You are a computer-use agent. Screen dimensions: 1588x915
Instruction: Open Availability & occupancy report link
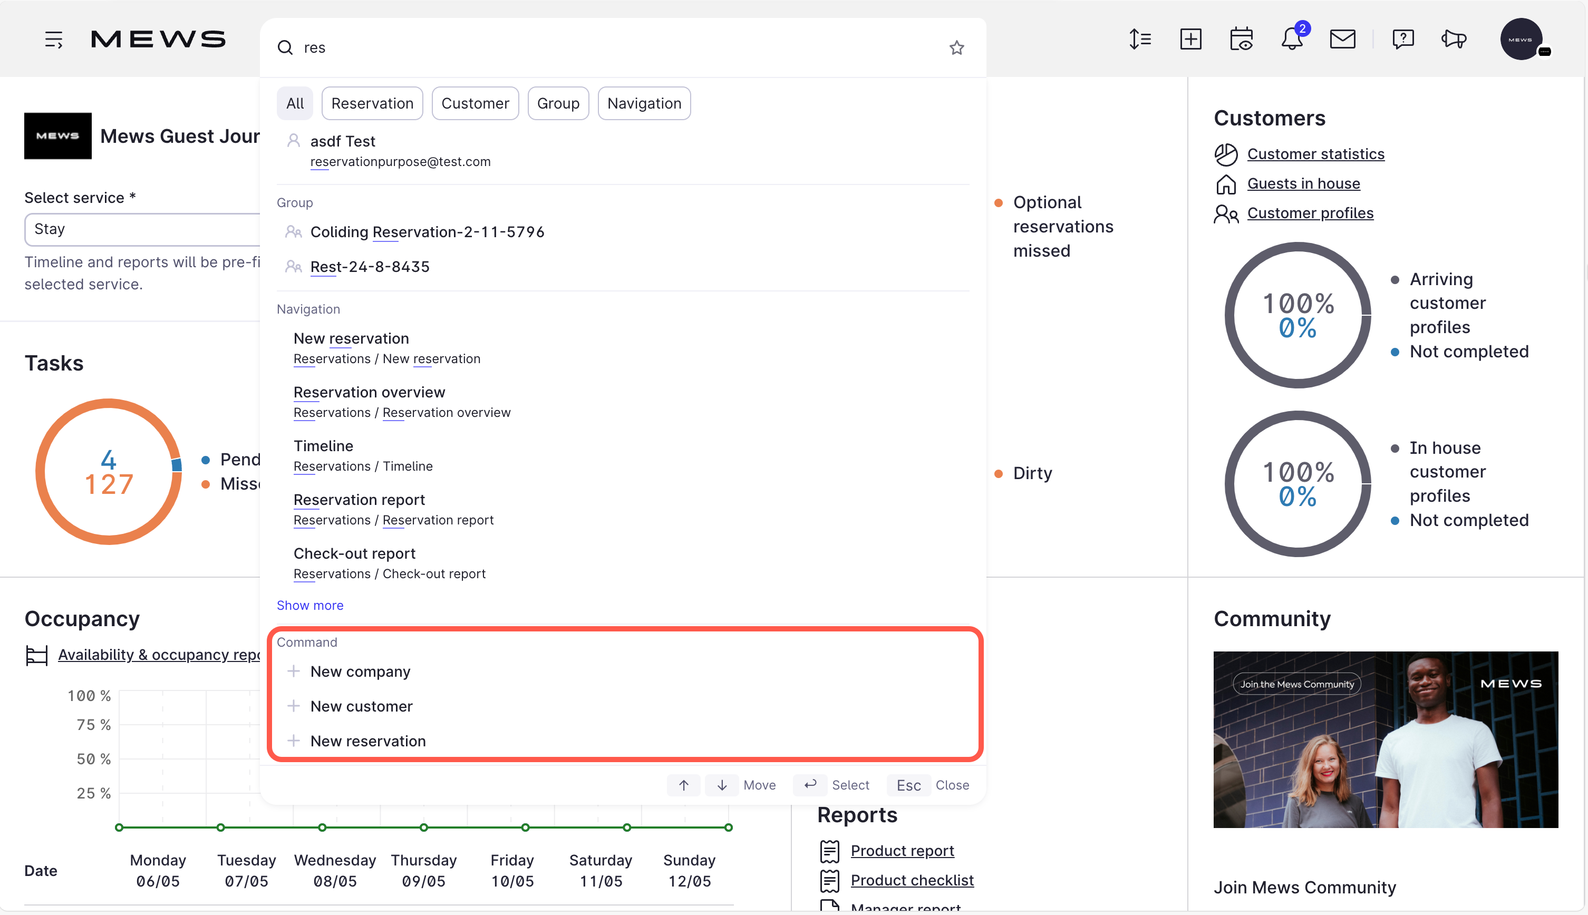pyautogui.click(x=159, y=656)
